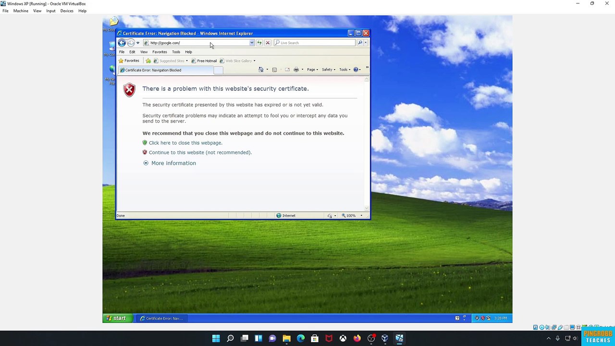Open the IE Favorites menu

[160, 52]
